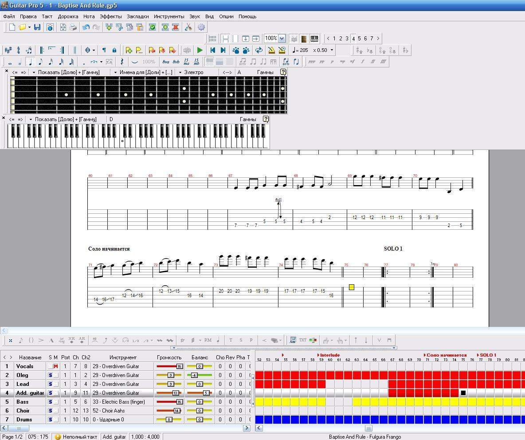
Task: Adjust the Choir volume slider
Action: tap(169, 411)
